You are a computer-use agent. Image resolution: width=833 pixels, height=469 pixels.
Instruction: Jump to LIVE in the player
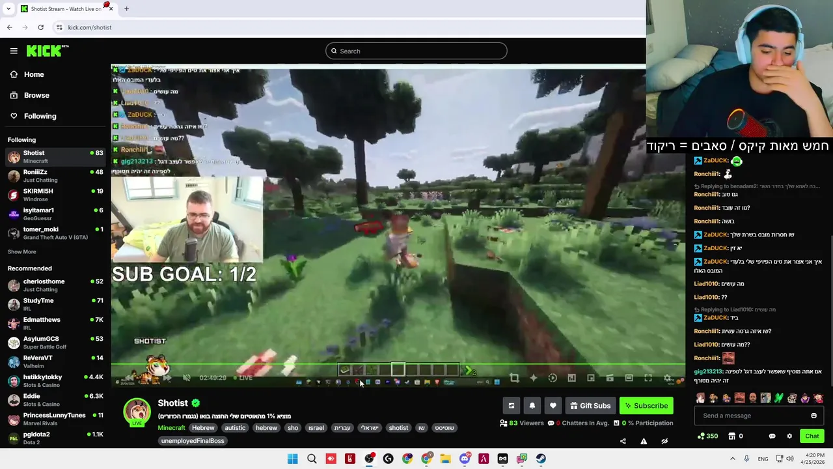point(241,378)
